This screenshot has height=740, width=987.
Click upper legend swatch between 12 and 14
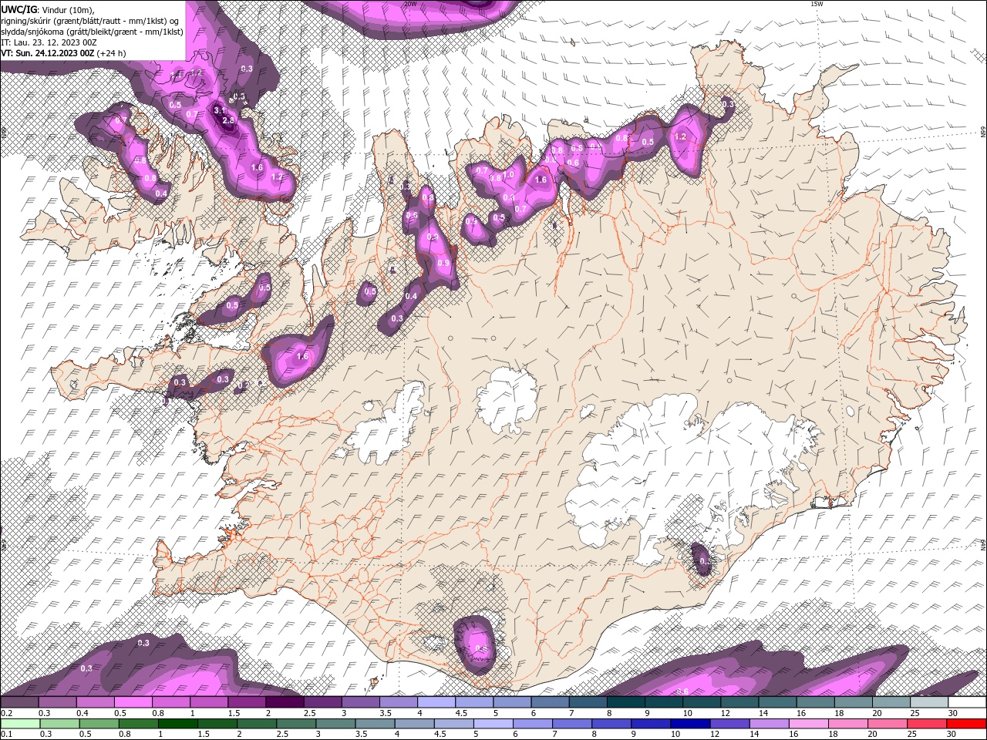click(x=739, y=703)
